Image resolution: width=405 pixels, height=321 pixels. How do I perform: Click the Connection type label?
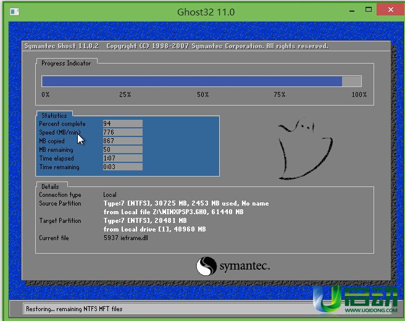pos(60,195)
